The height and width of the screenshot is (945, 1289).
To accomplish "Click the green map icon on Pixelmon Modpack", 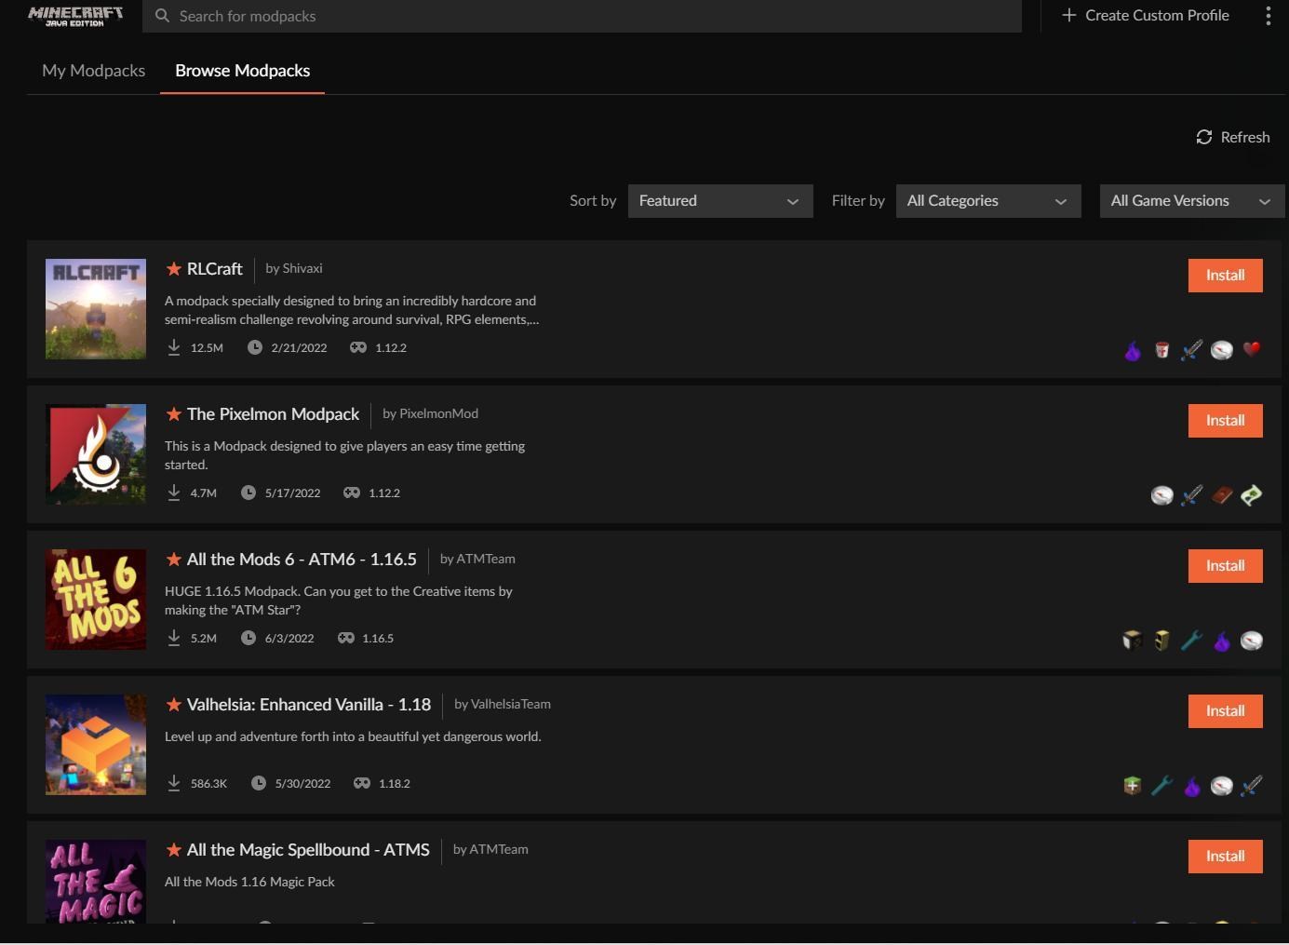I will click(1251, 495).
